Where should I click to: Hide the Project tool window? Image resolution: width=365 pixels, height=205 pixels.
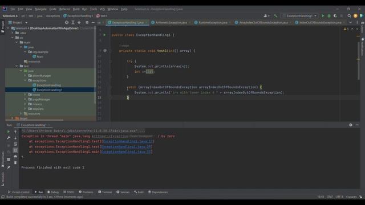point(93,23)
